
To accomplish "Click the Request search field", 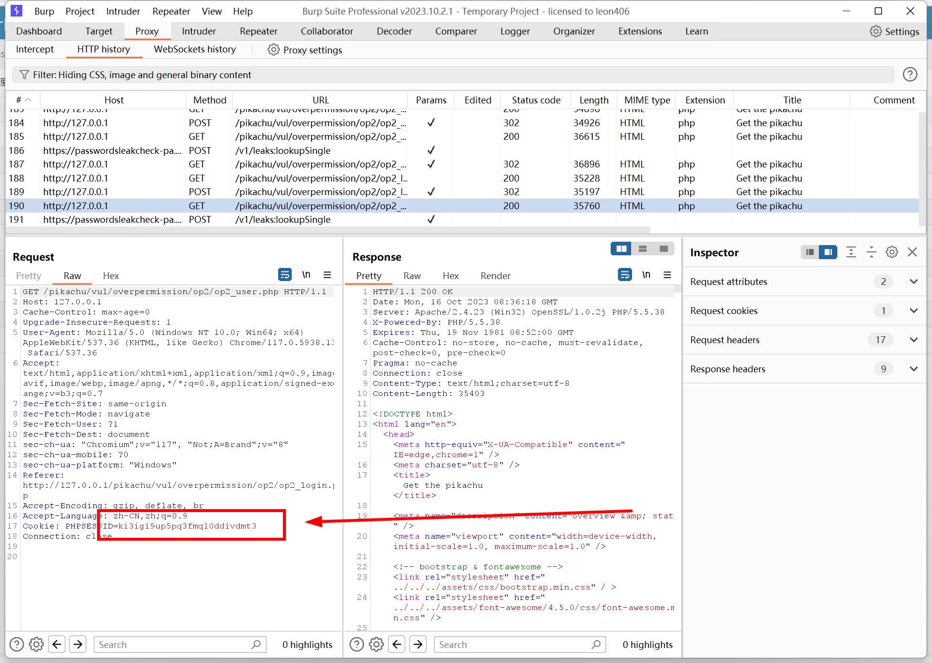I will tap(180, 645).
